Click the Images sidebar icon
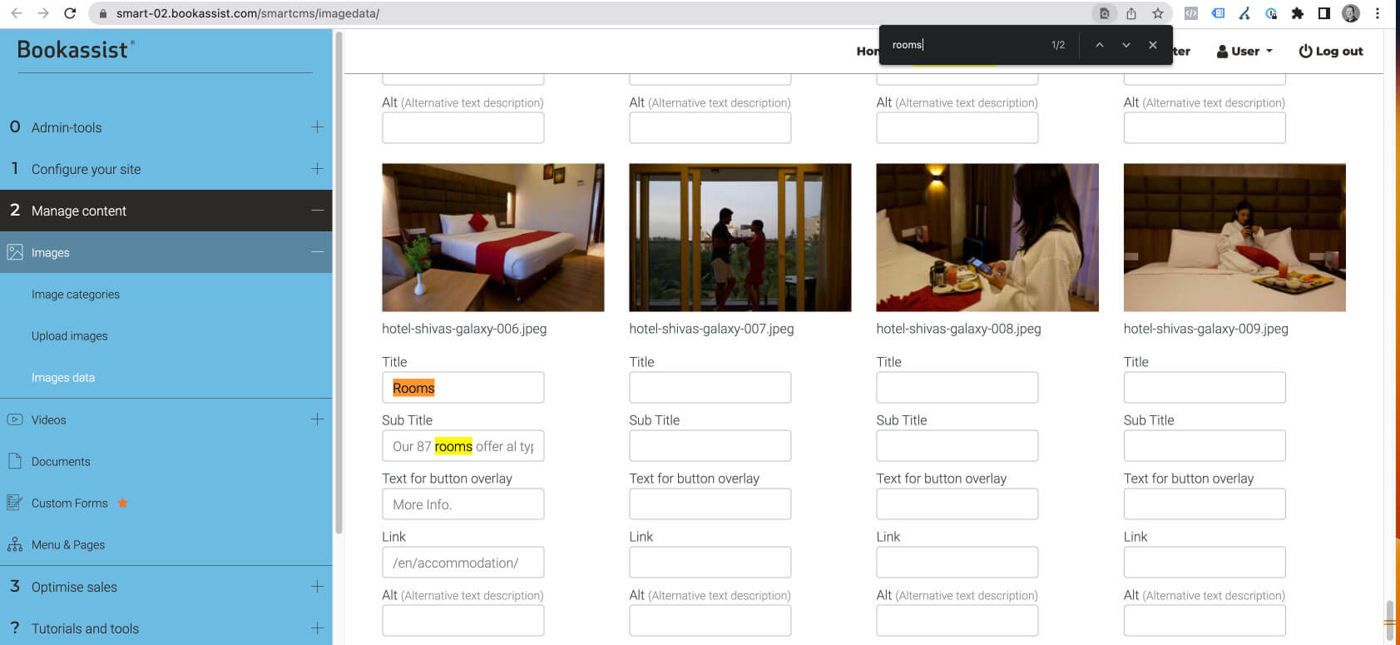This screenshot has height=645, width=1400. click(x=15, y=252)
